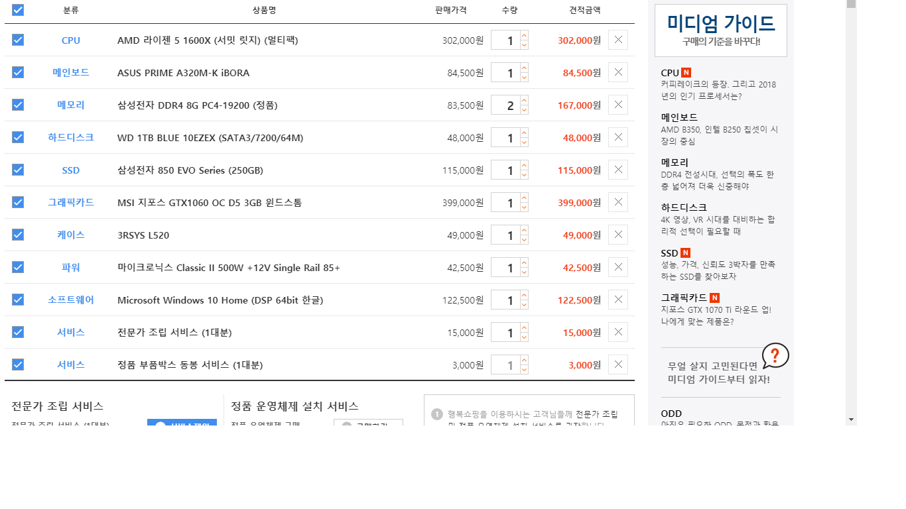The height and width of the screenshot is (509, 906).
Task: Increase the 파워 quantity using the up arrow
Action: (x=524, y=262)
